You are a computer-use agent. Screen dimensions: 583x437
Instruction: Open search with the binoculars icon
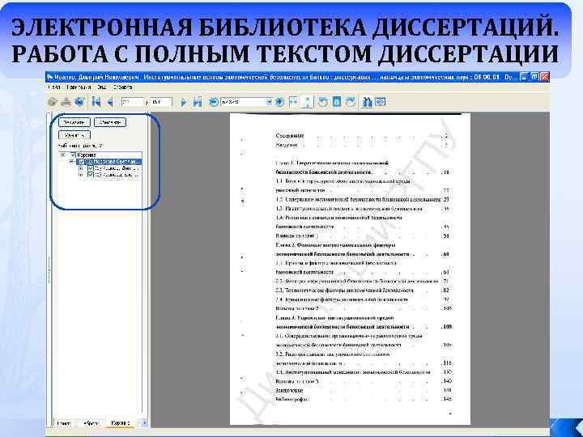pyautogui.click(x=367, y=102)
